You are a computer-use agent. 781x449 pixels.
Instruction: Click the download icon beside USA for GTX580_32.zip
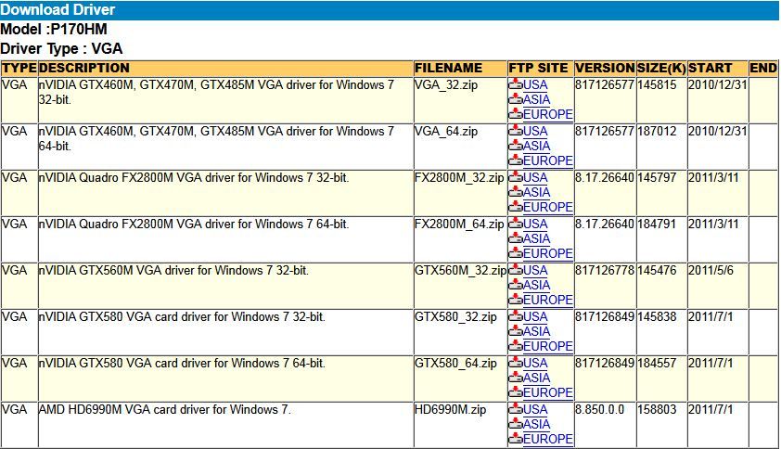point(515,316)
